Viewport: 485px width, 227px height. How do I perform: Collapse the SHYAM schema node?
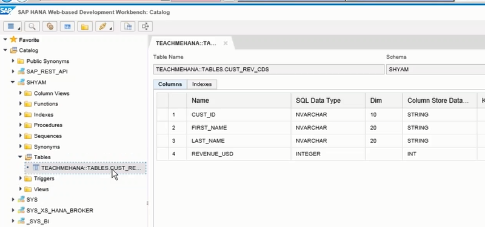(13, 82)
